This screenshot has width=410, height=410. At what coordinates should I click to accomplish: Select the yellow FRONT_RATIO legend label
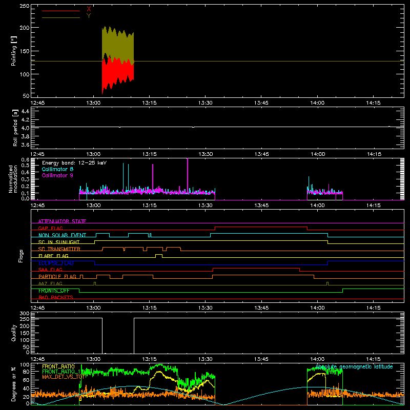58,366
